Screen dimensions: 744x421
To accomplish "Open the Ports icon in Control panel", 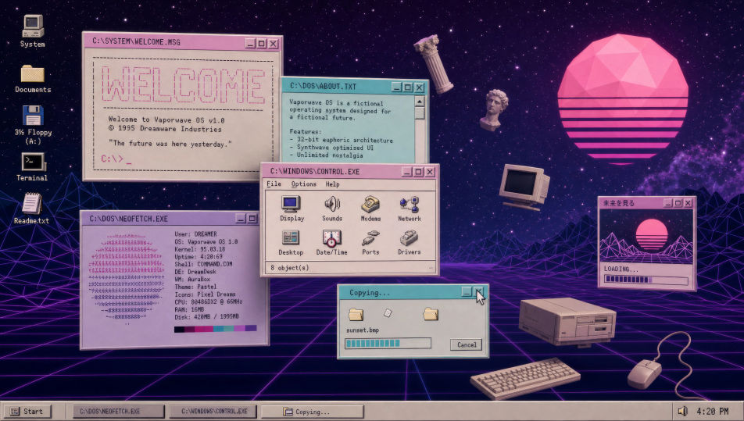I will click(370, 243).
